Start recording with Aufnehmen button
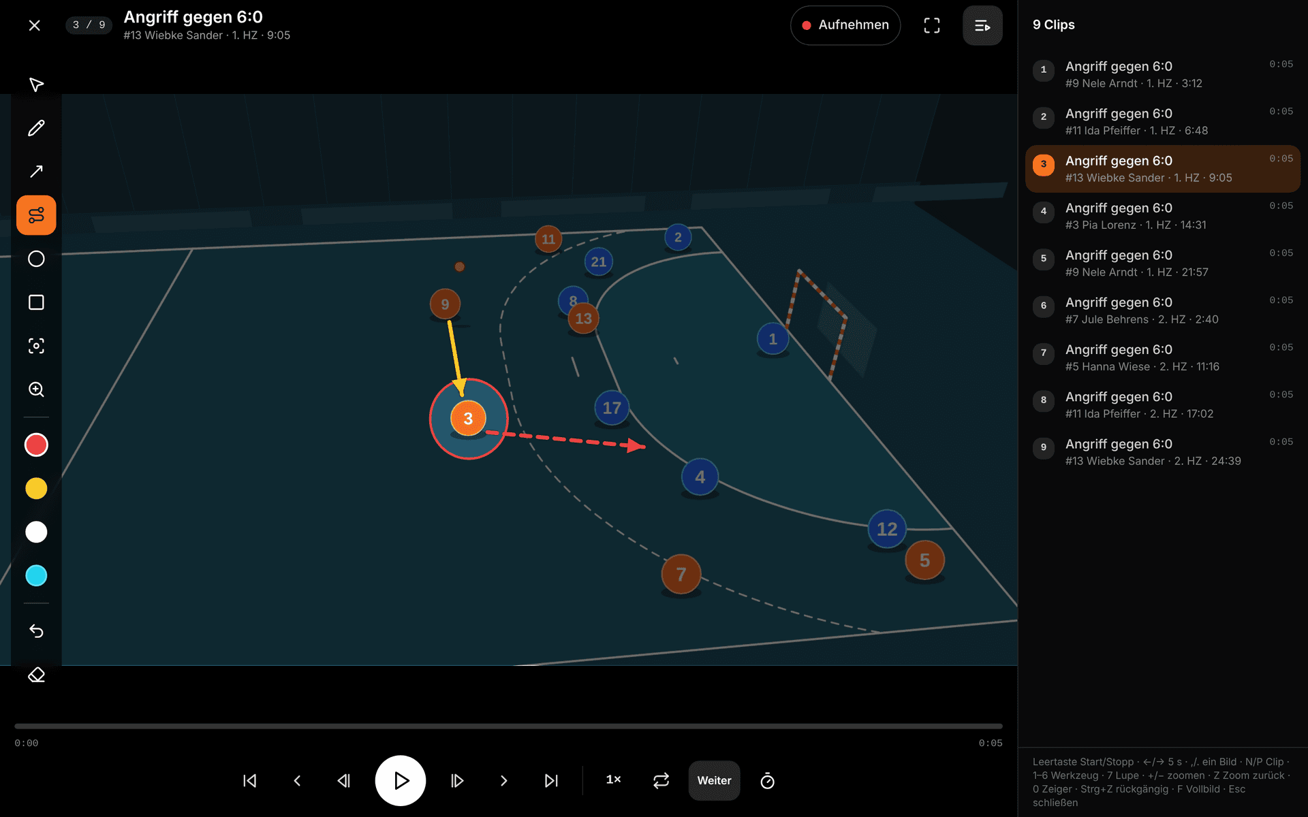This screenshot has height=817, width=1308. coord(845,25)
